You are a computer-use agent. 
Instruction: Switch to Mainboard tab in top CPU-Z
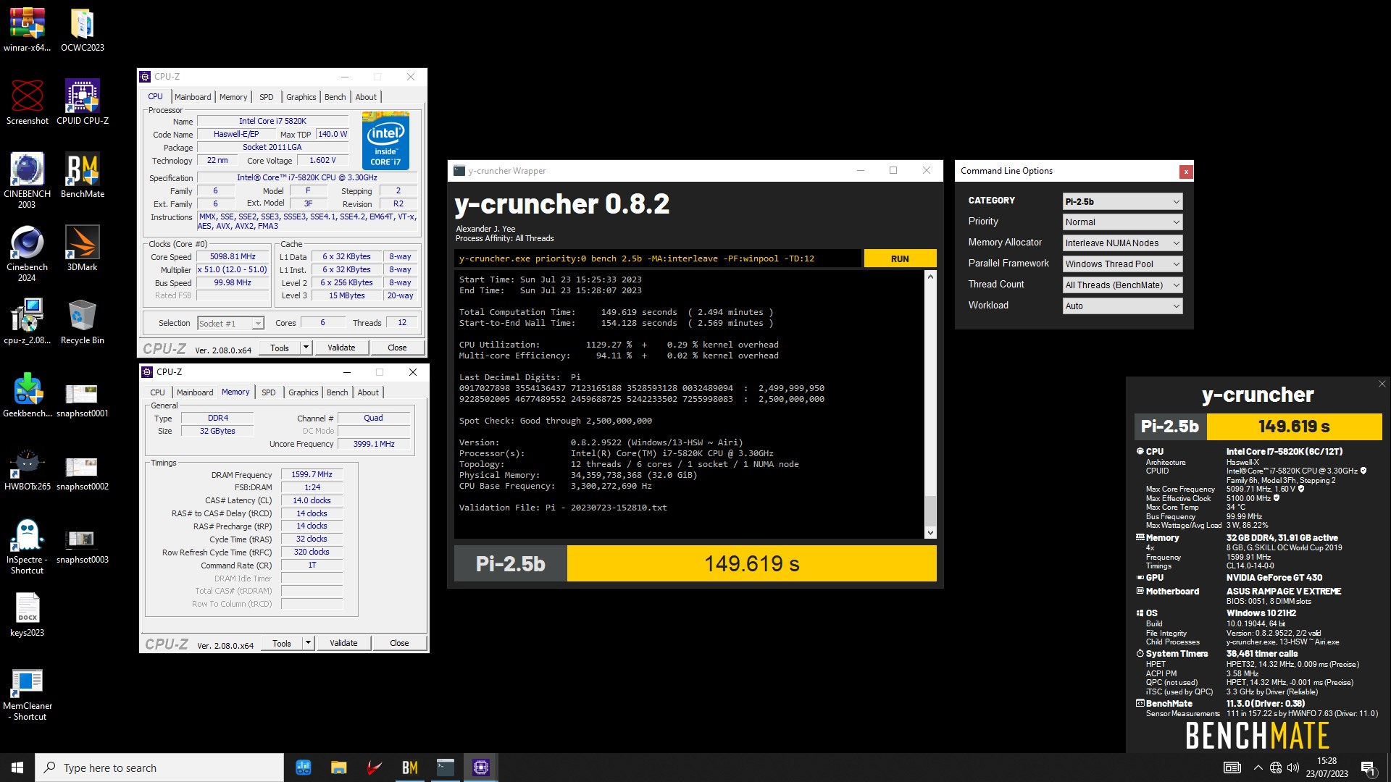193,96
